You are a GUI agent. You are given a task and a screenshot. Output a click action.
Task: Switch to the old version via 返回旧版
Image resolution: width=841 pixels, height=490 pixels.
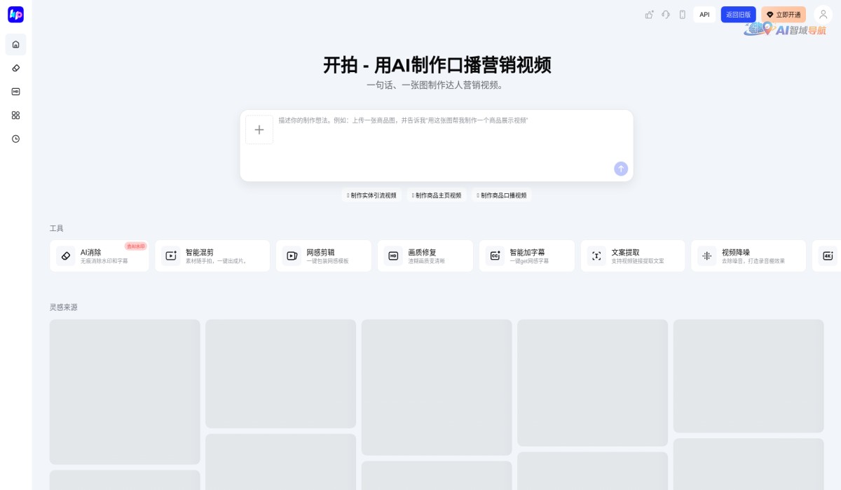click(739, 14)
